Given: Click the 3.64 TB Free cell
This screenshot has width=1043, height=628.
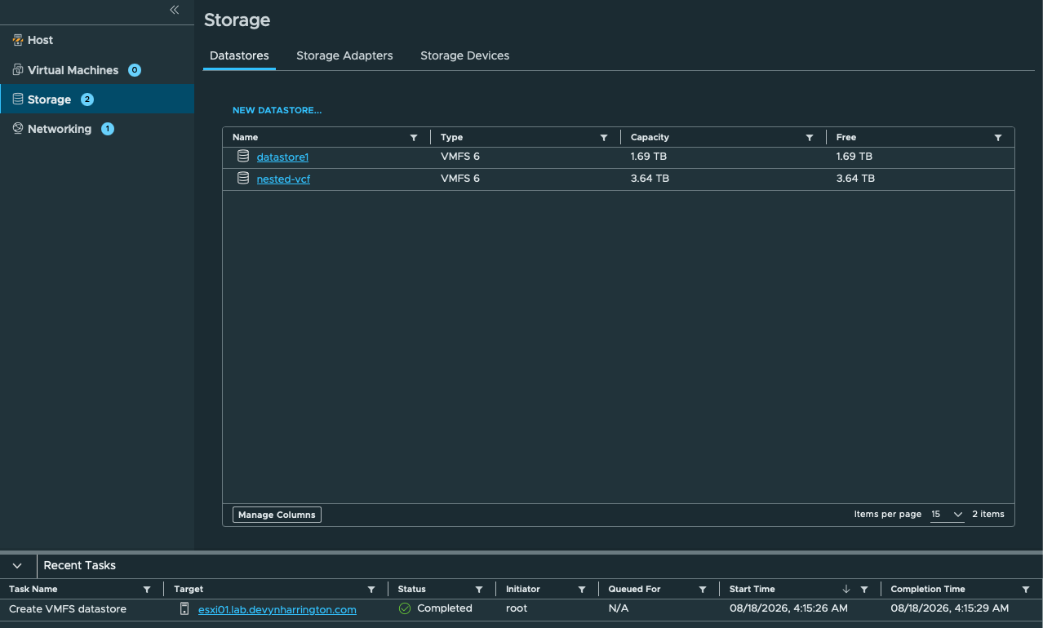Looking at the screenshot, I should 855,178.
